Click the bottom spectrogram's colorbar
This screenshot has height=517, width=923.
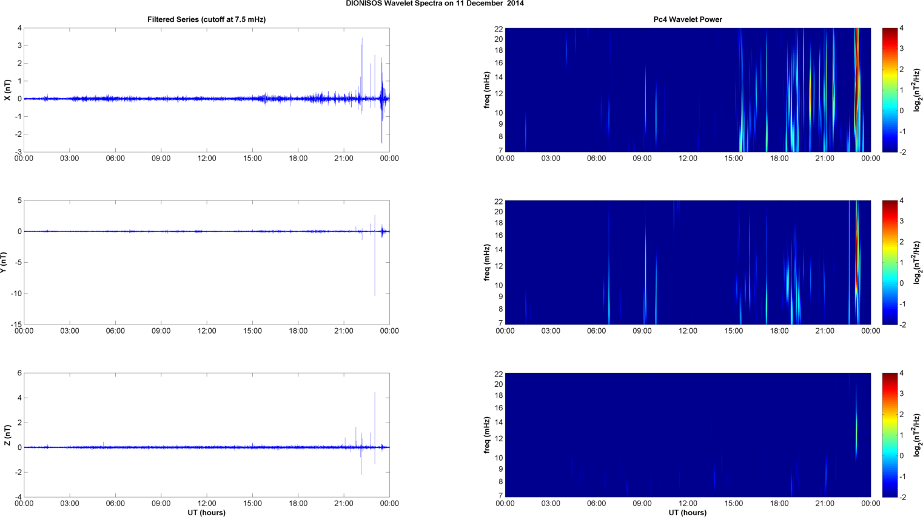[890, 435]
